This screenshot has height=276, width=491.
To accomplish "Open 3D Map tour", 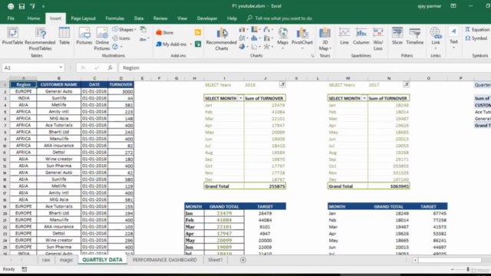I will [x=325, y=39].
